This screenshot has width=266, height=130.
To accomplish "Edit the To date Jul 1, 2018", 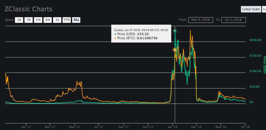I will (x=234, y=20).
